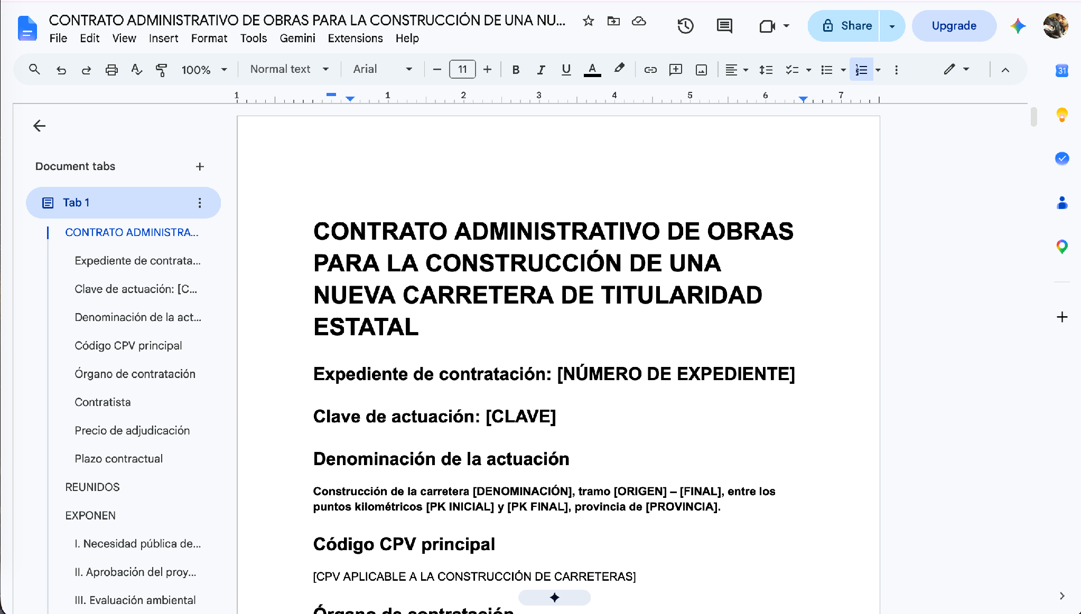Move document to a folder
This screenshot has height=614, width=1081.
613,21
